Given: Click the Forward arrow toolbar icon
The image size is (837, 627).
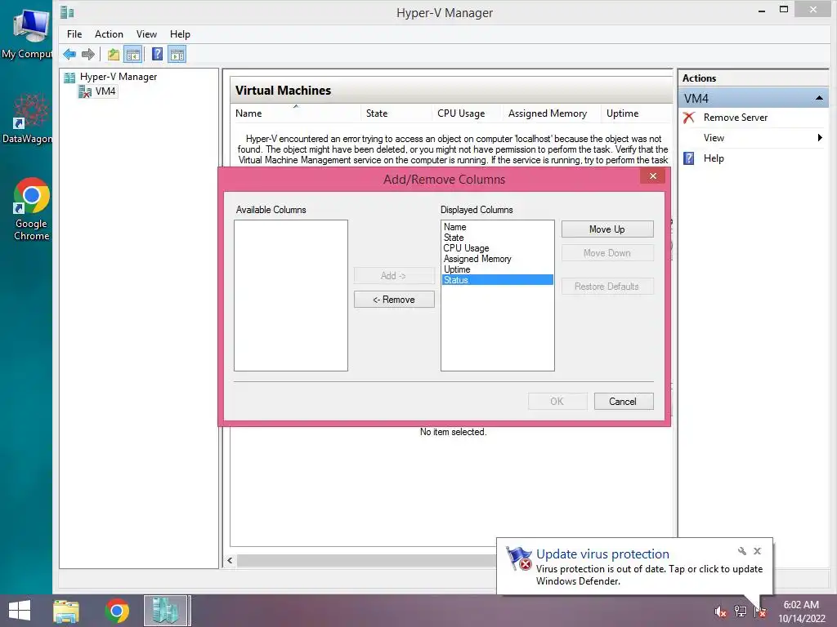Looking at the screenshot, I should 88,55.
